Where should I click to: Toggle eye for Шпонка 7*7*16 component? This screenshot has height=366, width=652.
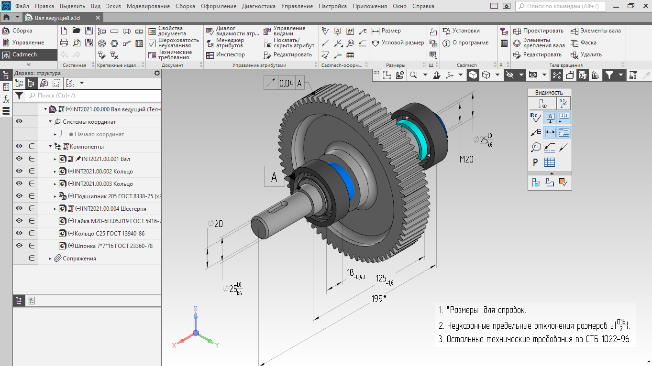19,246
